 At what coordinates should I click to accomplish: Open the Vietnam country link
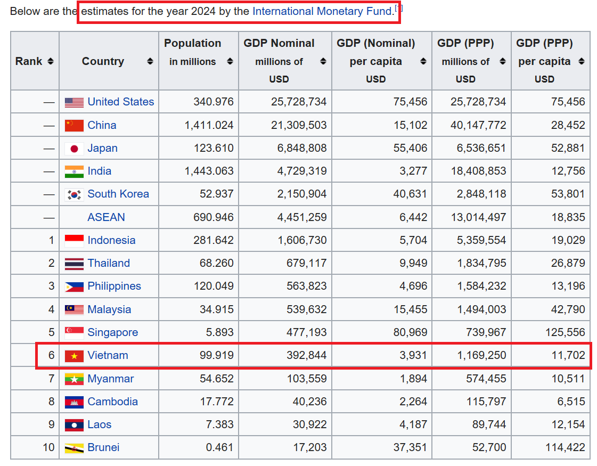coord(108,355)
